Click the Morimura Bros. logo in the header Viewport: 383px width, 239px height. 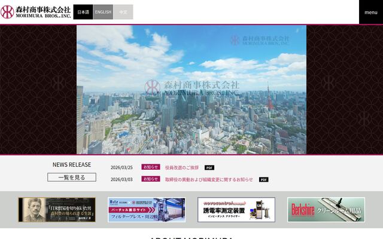(x=36, y=12)
